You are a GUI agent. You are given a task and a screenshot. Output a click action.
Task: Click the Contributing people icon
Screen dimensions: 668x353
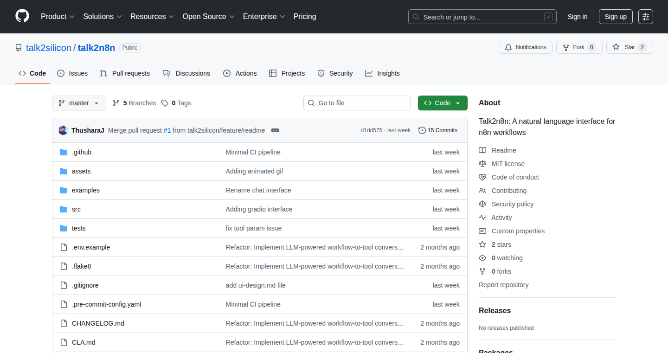pyautogui.click(x=482, y=191)
